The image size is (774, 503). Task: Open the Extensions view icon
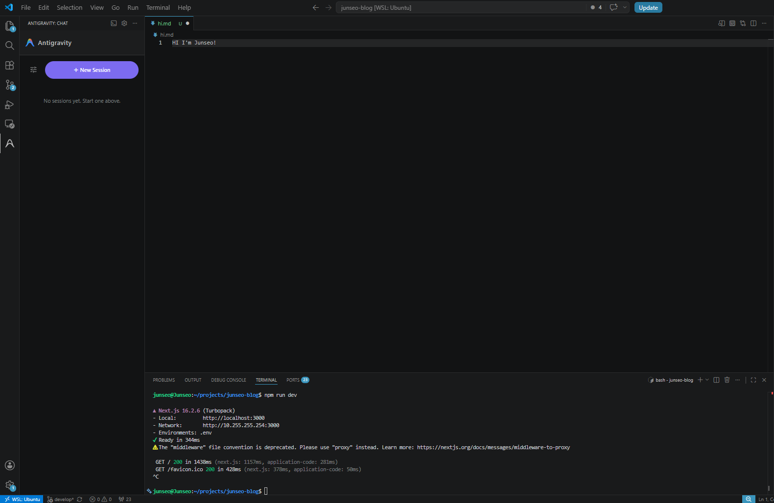tap(9, 65)
